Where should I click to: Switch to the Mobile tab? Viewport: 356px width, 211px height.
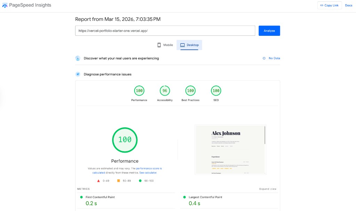pyautogui.click(x=165, y=45)
